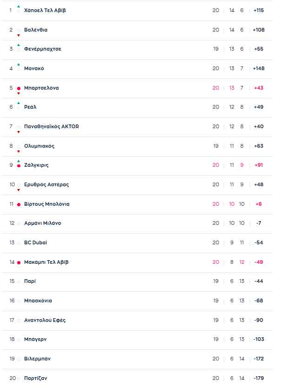Click the red down arrow beside Παναθηναϊκός AKTOR
Screen dimensions: 291x386
(x=19, y=132)
